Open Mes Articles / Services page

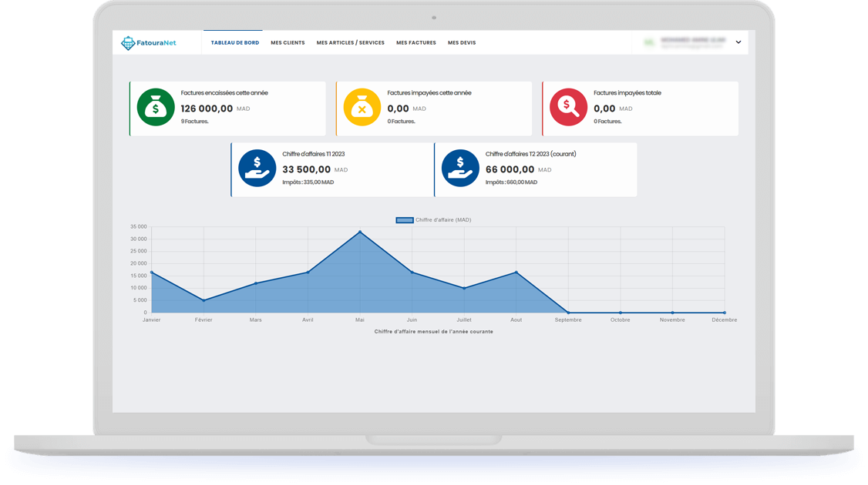click(350, 43)
